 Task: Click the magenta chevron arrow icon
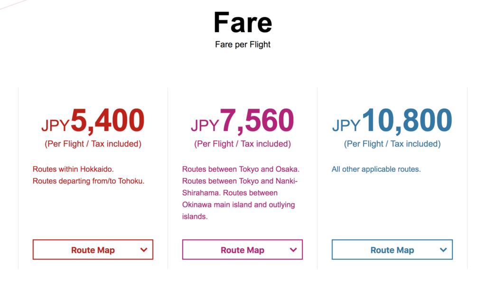[x=293, y=250]
